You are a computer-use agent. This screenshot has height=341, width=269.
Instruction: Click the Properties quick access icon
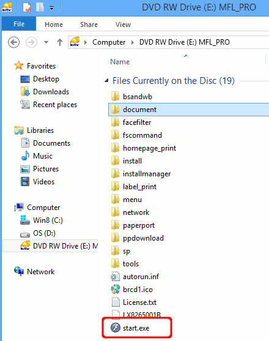tap(27, 7)
